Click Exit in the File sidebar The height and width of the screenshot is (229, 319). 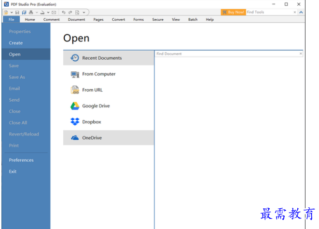26,171
